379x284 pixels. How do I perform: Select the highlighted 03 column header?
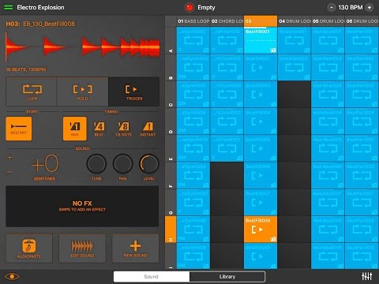pyautogui.click(x=261, y=21)
